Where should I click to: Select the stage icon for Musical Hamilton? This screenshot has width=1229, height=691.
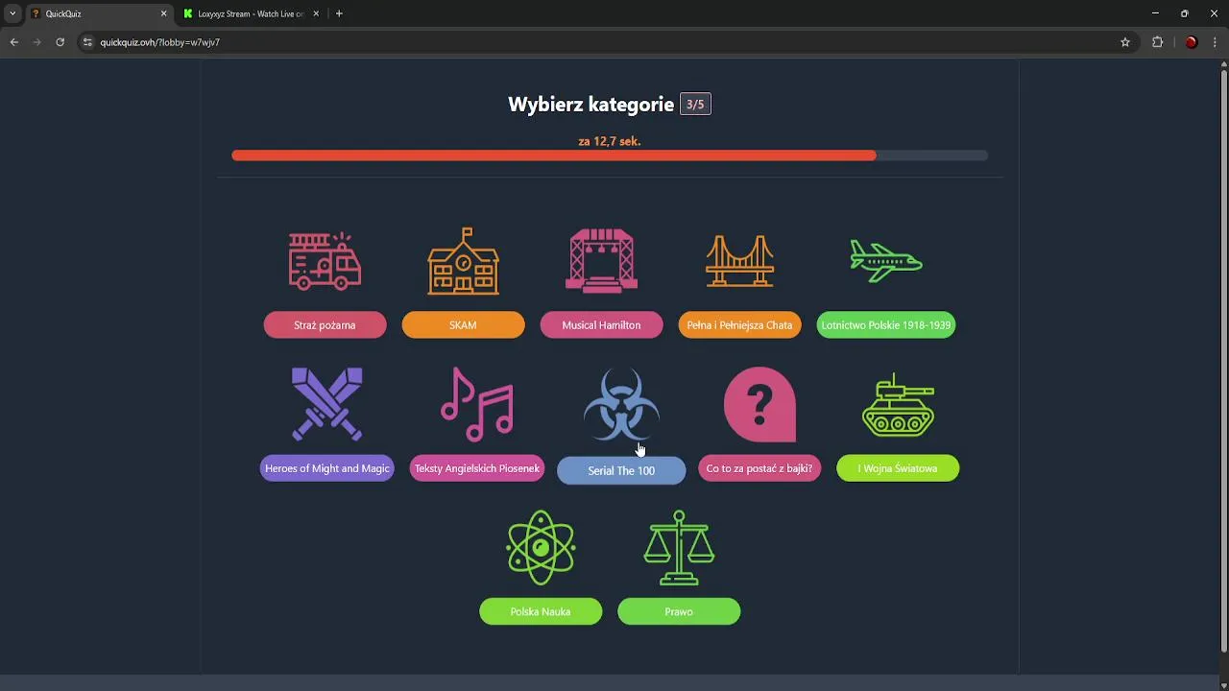601,260
